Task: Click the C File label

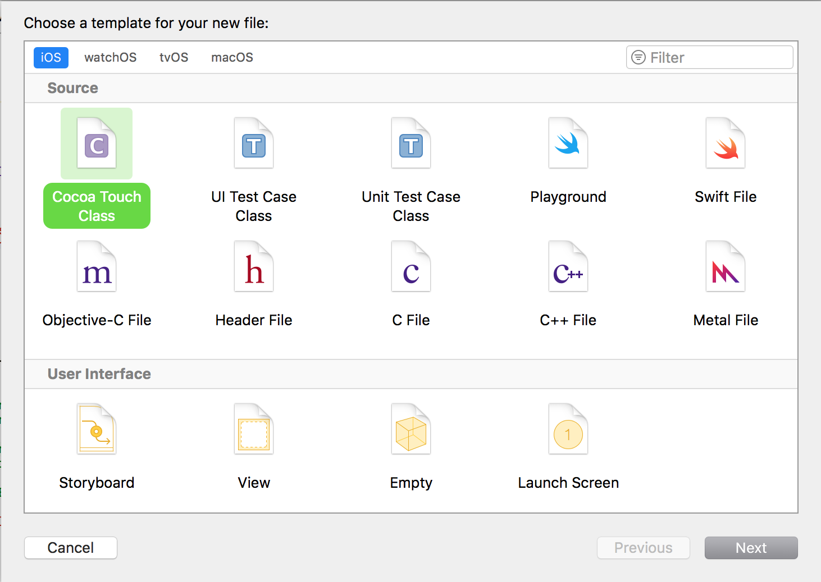Action: click(x=411, y=320)
